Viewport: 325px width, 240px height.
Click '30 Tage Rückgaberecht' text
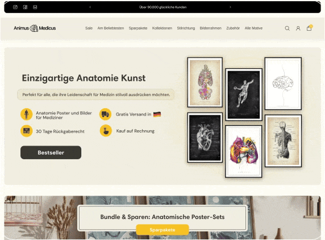[x=60, y=131]
